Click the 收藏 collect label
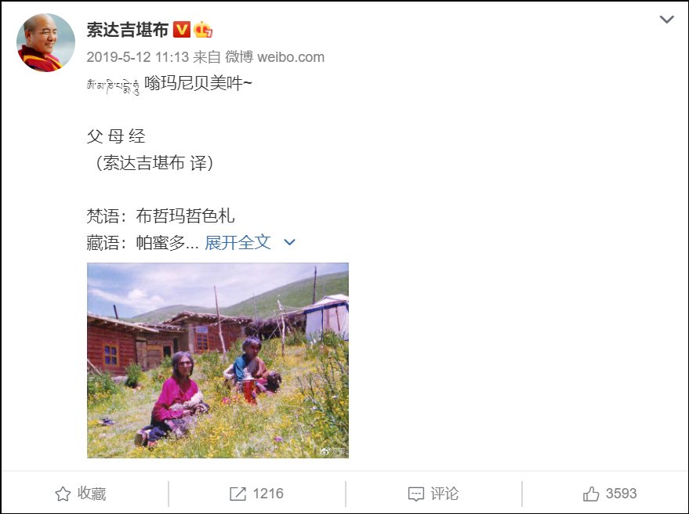689x514 pixels. pos(92,494)
